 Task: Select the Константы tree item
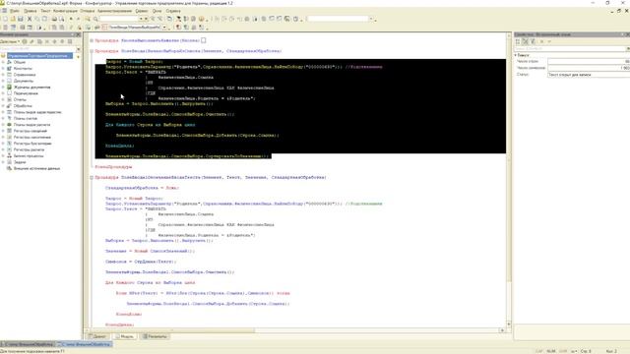coord(23,69)
